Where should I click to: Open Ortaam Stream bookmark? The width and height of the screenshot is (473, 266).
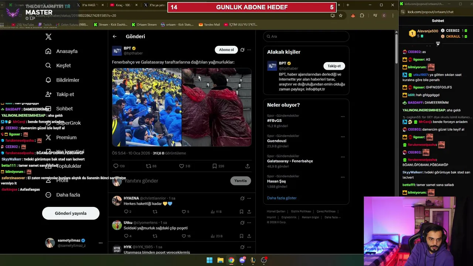[144, 24]
